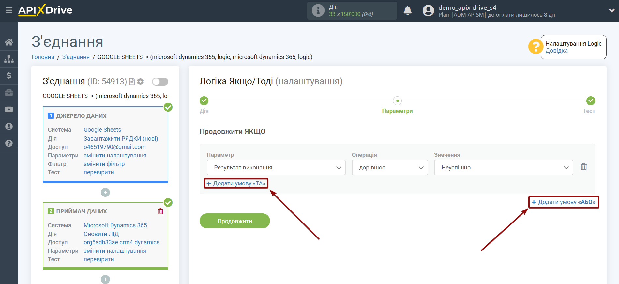This screenshot has width=619, height=284.
Task: Click Додати умову «АБО»
Action: pos(564,202)
